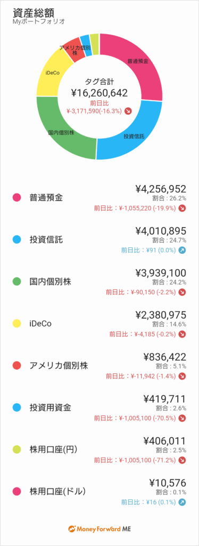Click the down-arrow icon for 投資用資金
Screen dimensions: 199x546
(x=183, y=418)
